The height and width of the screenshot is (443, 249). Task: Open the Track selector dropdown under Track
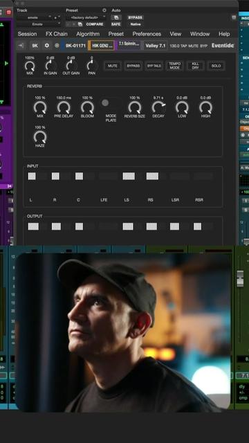[x=35, y=17]
